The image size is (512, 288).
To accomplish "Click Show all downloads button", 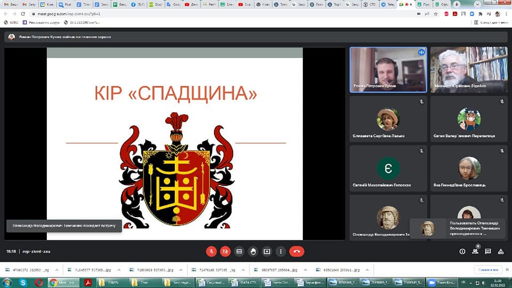I will pos(487,270).
